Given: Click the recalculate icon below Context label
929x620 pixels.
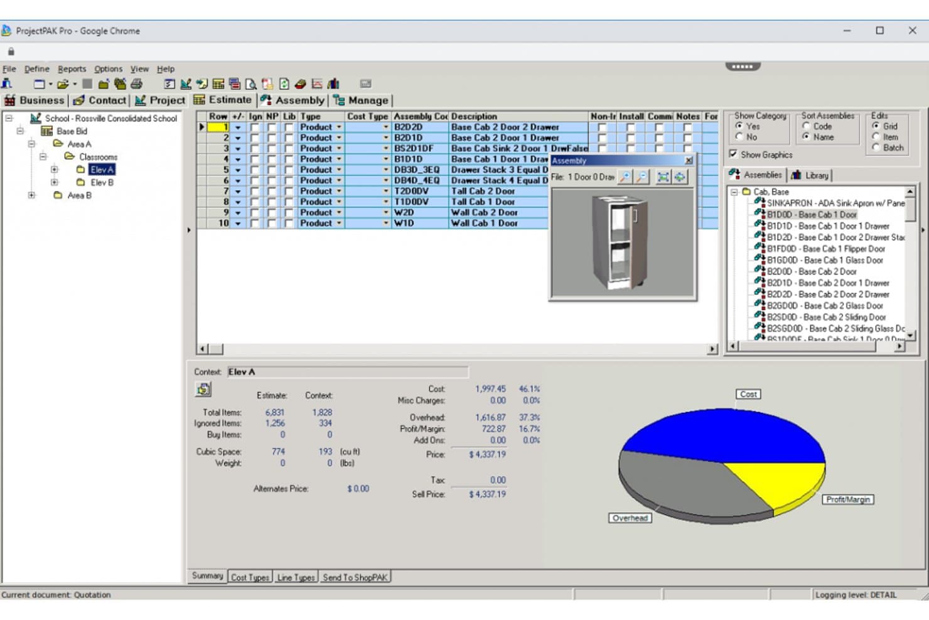Looking at the screenshot, I should coord(203,389).
